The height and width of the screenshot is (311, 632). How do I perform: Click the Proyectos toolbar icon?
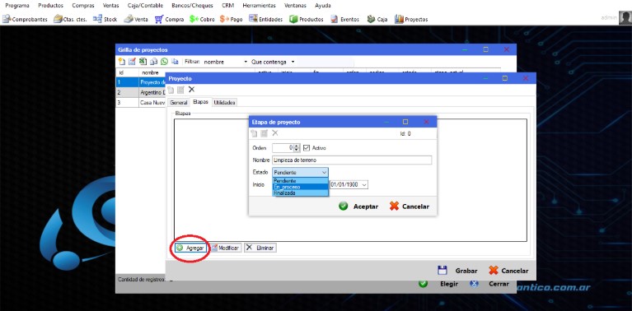coord(411,19)
